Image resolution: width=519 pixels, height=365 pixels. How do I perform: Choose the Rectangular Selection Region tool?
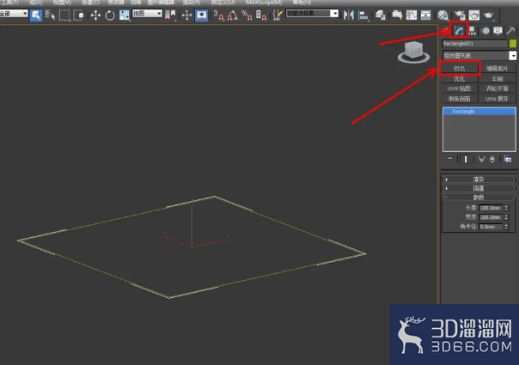(x=64, y=15)
